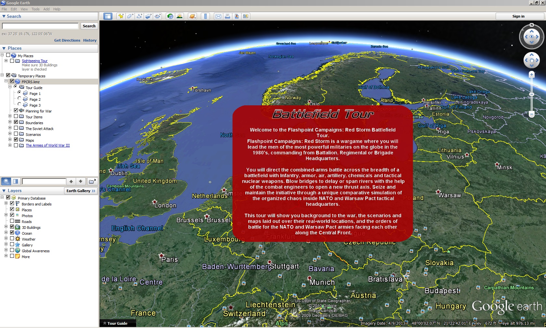
Task: Collapse the Search panel triangle
Action: [4, 16]
